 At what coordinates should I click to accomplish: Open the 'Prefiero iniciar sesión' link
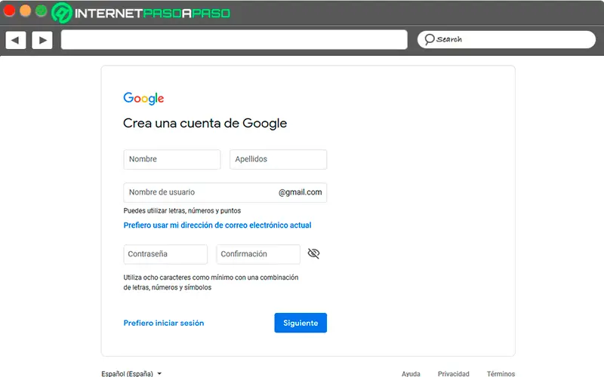[164, 323]
